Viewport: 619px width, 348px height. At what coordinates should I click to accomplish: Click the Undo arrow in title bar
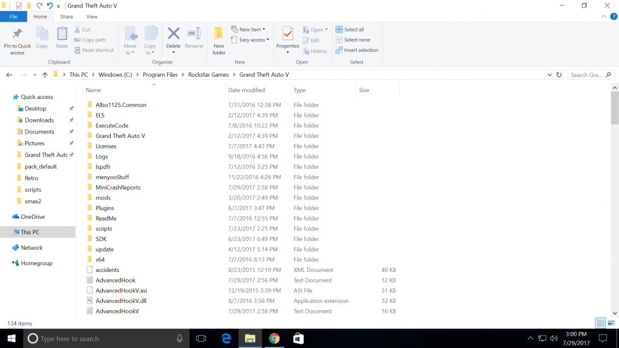pos(50,6)
